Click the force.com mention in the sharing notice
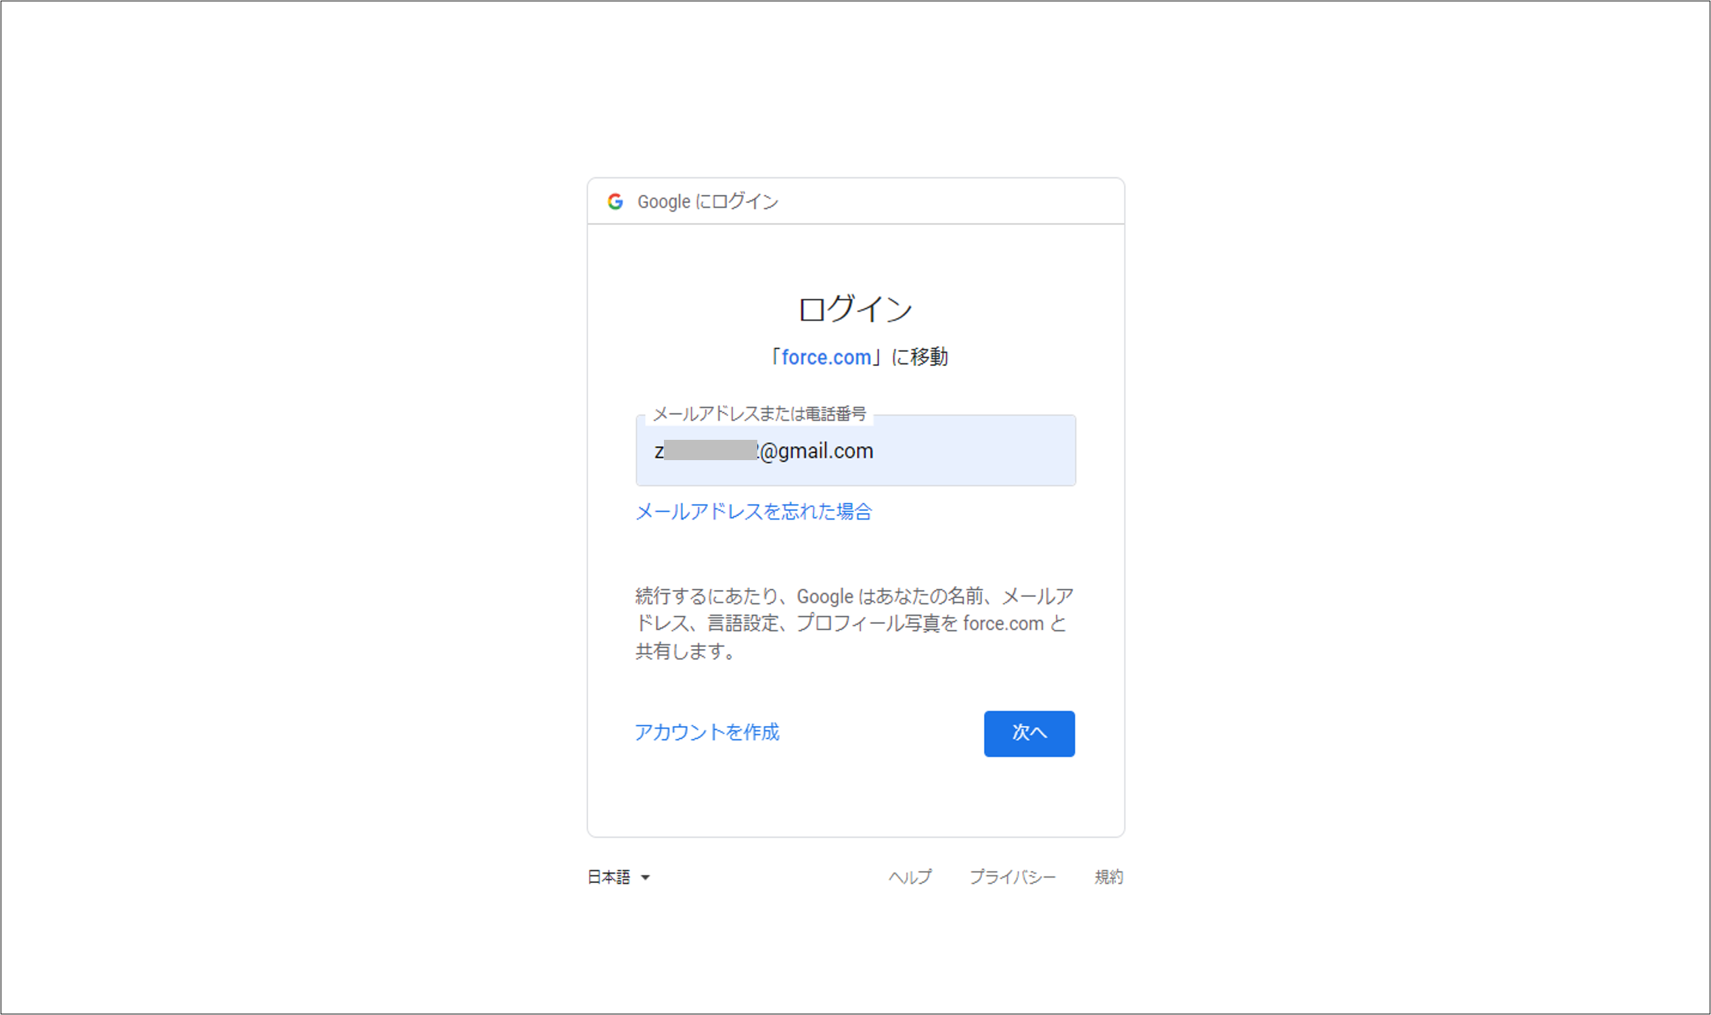This screenshot has width=1711, height=1015. pyautogui.click(x=1003, y=624)
